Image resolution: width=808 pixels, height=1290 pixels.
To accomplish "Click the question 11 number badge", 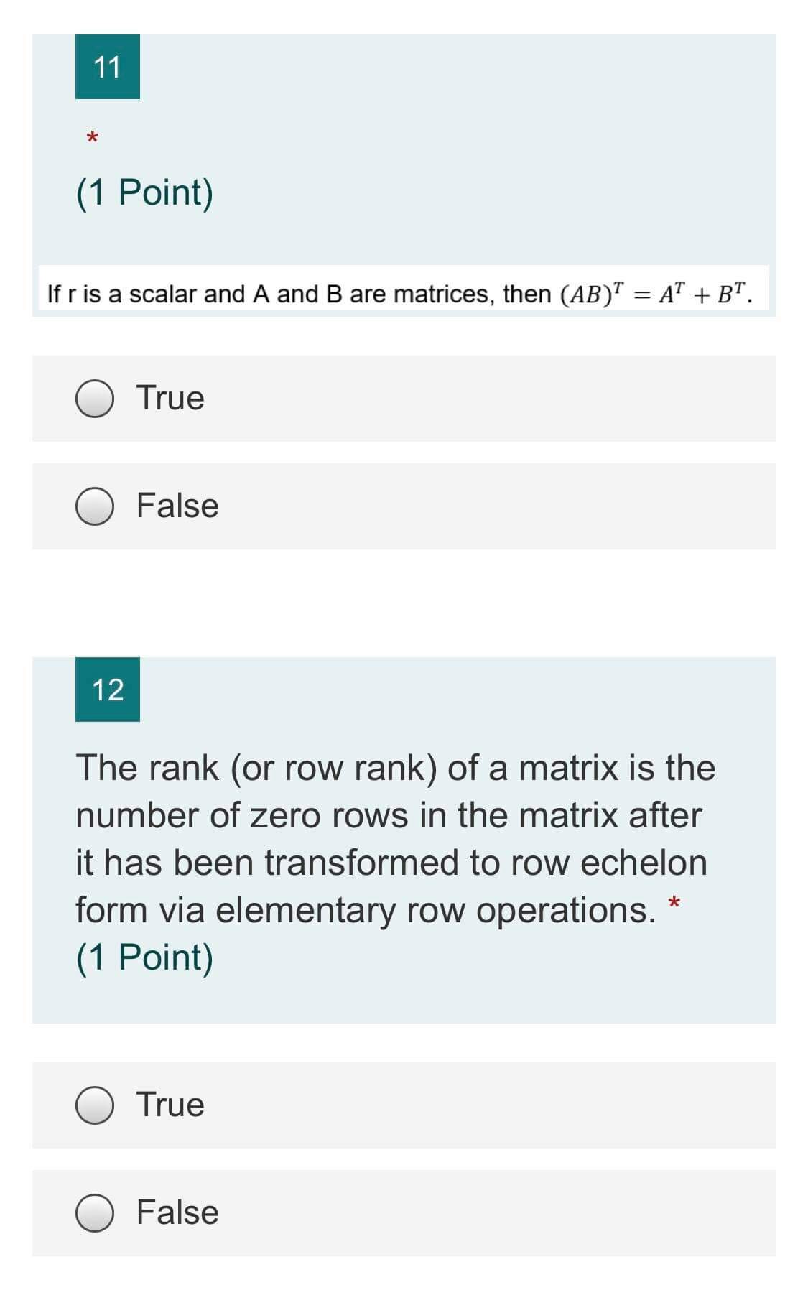I will click(107, 68).
